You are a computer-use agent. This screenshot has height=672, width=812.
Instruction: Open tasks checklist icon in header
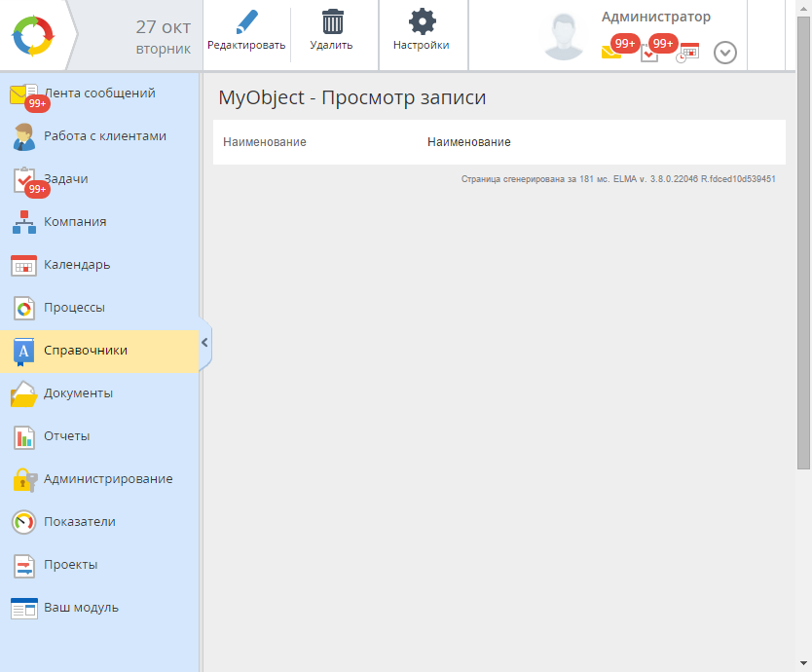pos(649,53)
